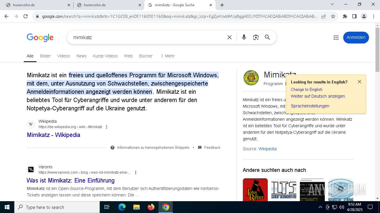Focus the Chrome address bar
380x213 pixels.
[x=179, y=16]
